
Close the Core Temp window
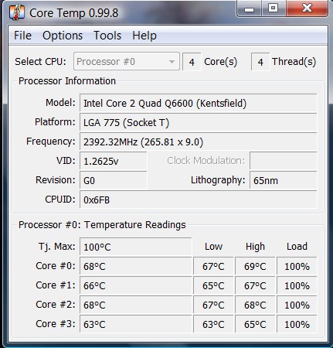tap(307, 9)
